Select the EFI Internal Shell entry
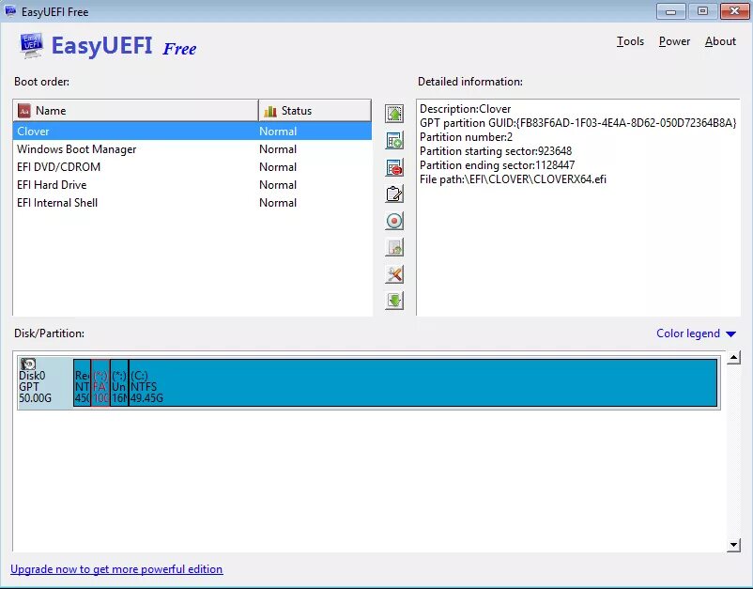 tap(192, 202)
